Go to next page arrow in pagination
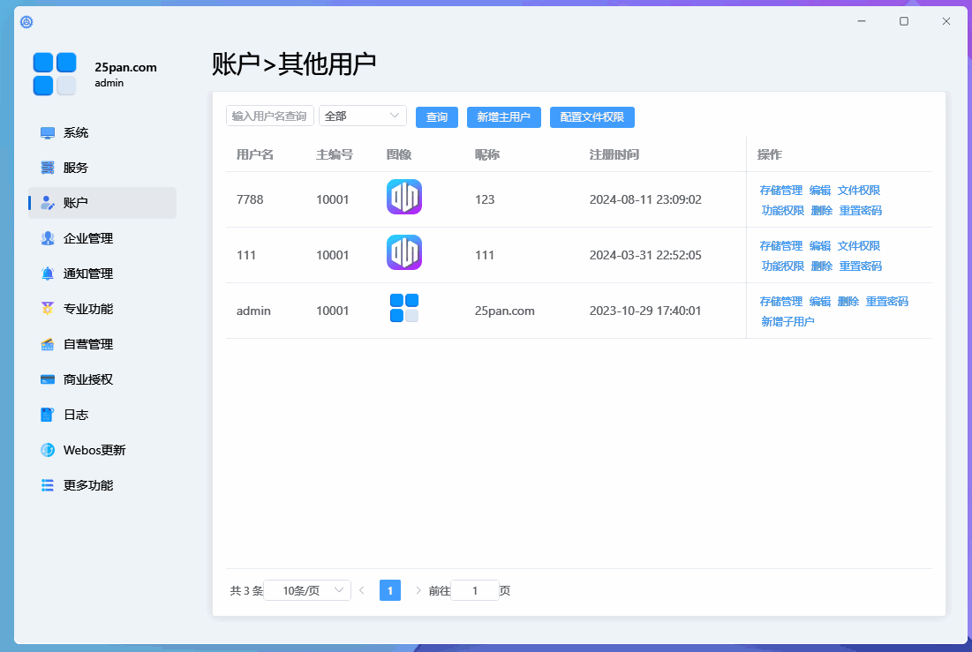 pos(418,591)
